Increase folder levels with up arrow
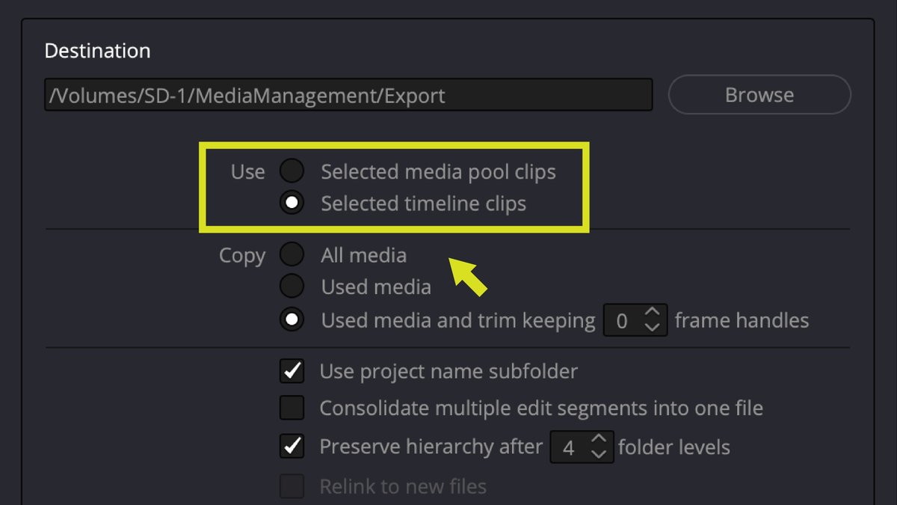The image size is (897, 505). pos(599,439)
